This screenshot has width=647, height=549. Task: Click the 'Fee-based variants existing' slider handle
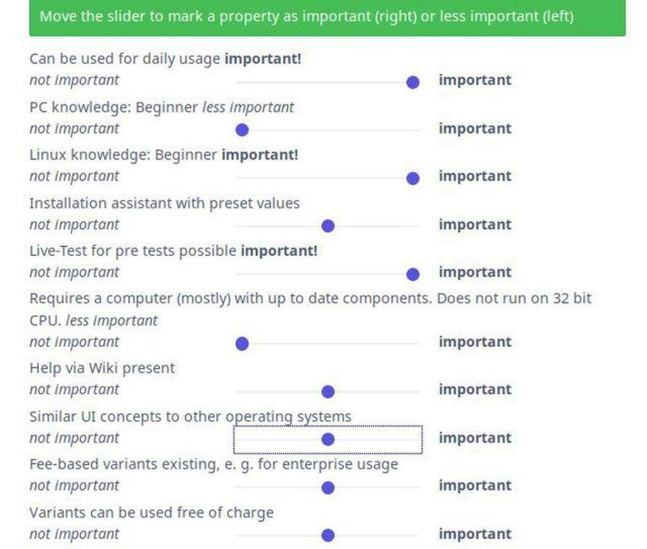328,488
